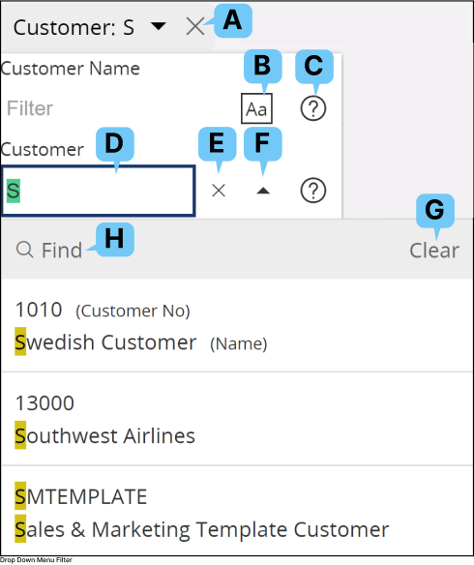The height and width of the screenshot is (565, 474).
Task: Remove the Customer: S filter chip
Action: coord(195,27)
